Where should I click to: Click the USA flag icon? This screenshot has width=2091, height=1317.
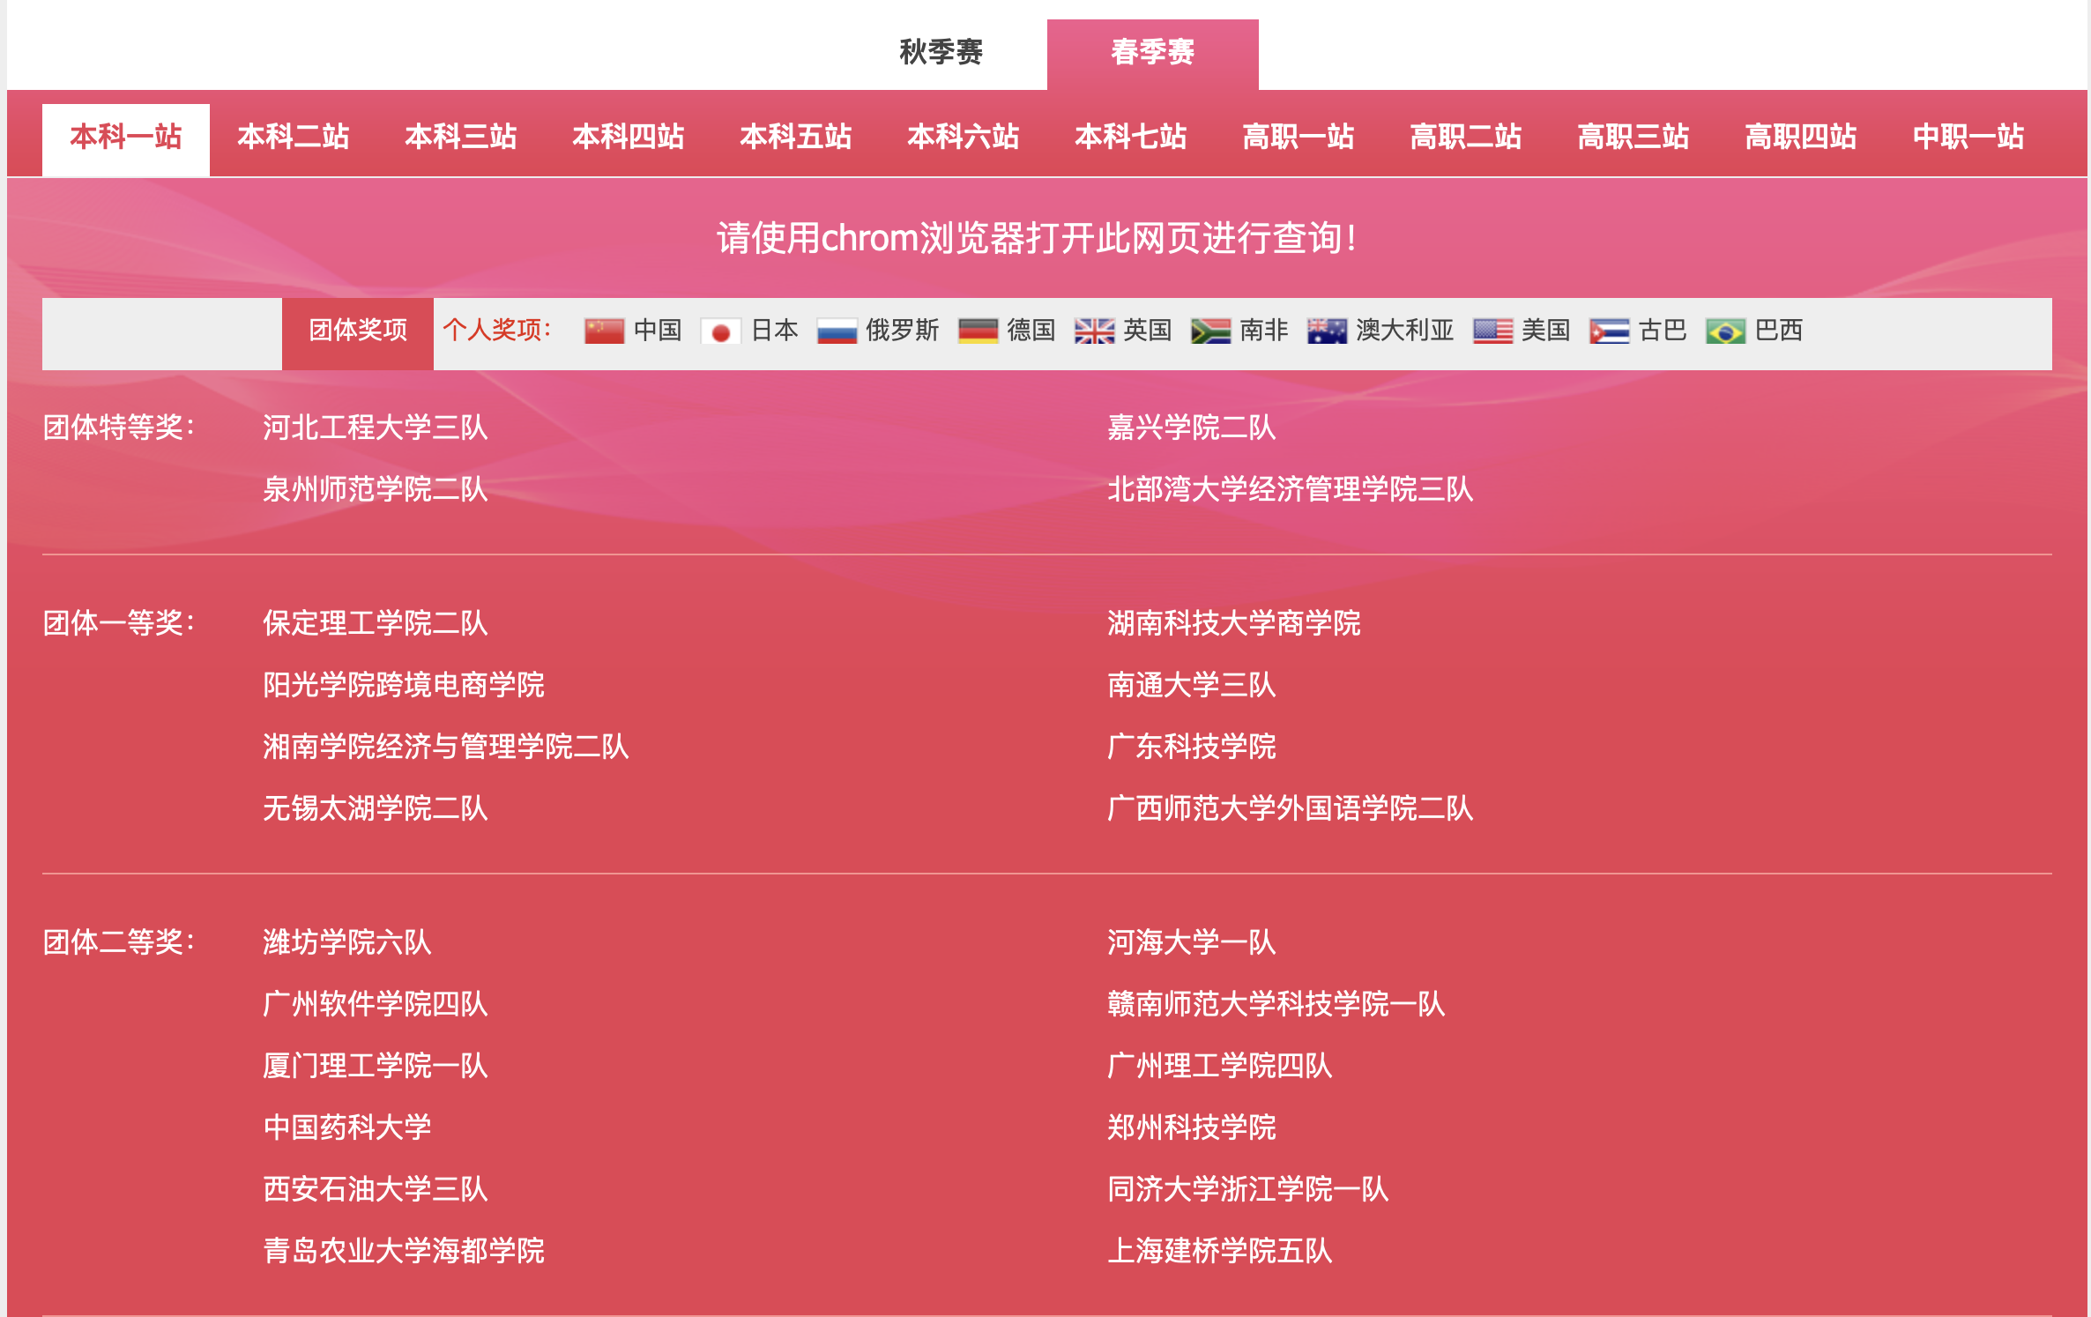1492,331
